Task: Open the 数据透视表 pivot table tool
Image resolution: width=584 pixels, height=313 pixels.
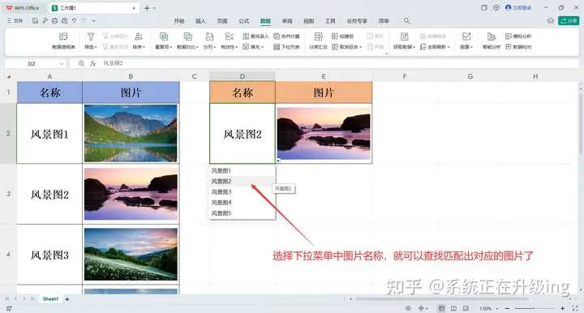Action: point(63,41)
